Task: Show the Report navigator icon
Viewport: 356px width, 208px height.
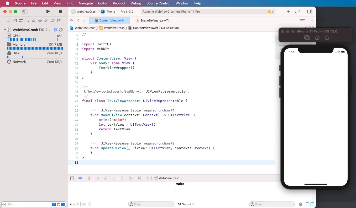Action: (59, 20)
